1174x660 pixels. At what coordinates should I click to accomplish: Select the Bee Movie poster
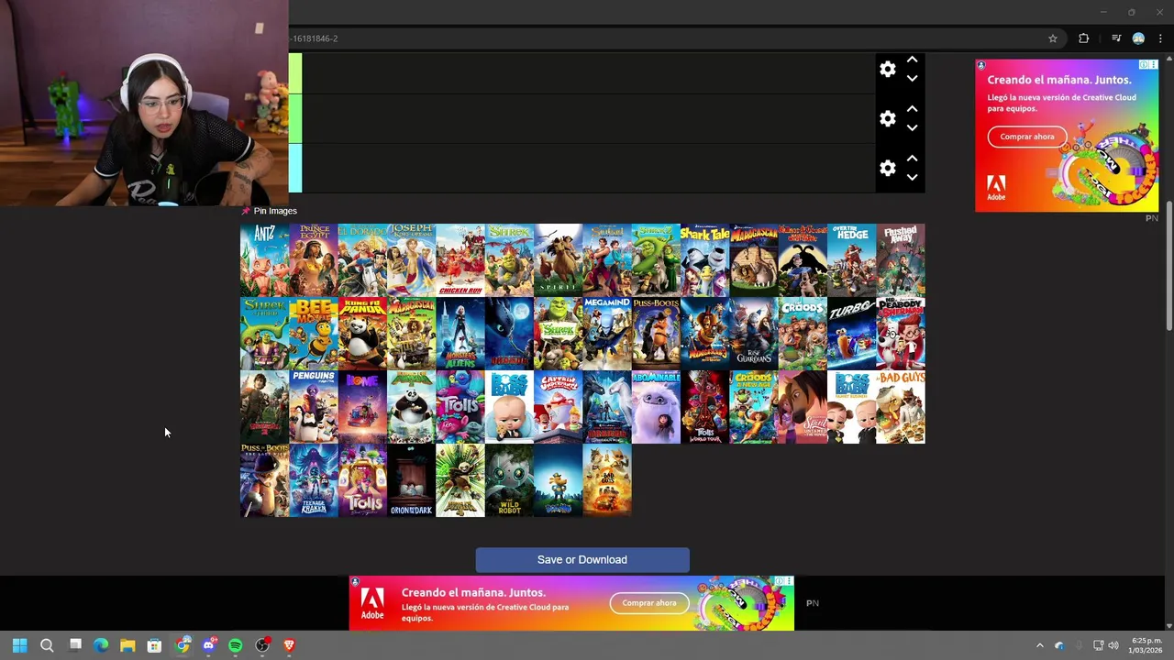[314, 334]
